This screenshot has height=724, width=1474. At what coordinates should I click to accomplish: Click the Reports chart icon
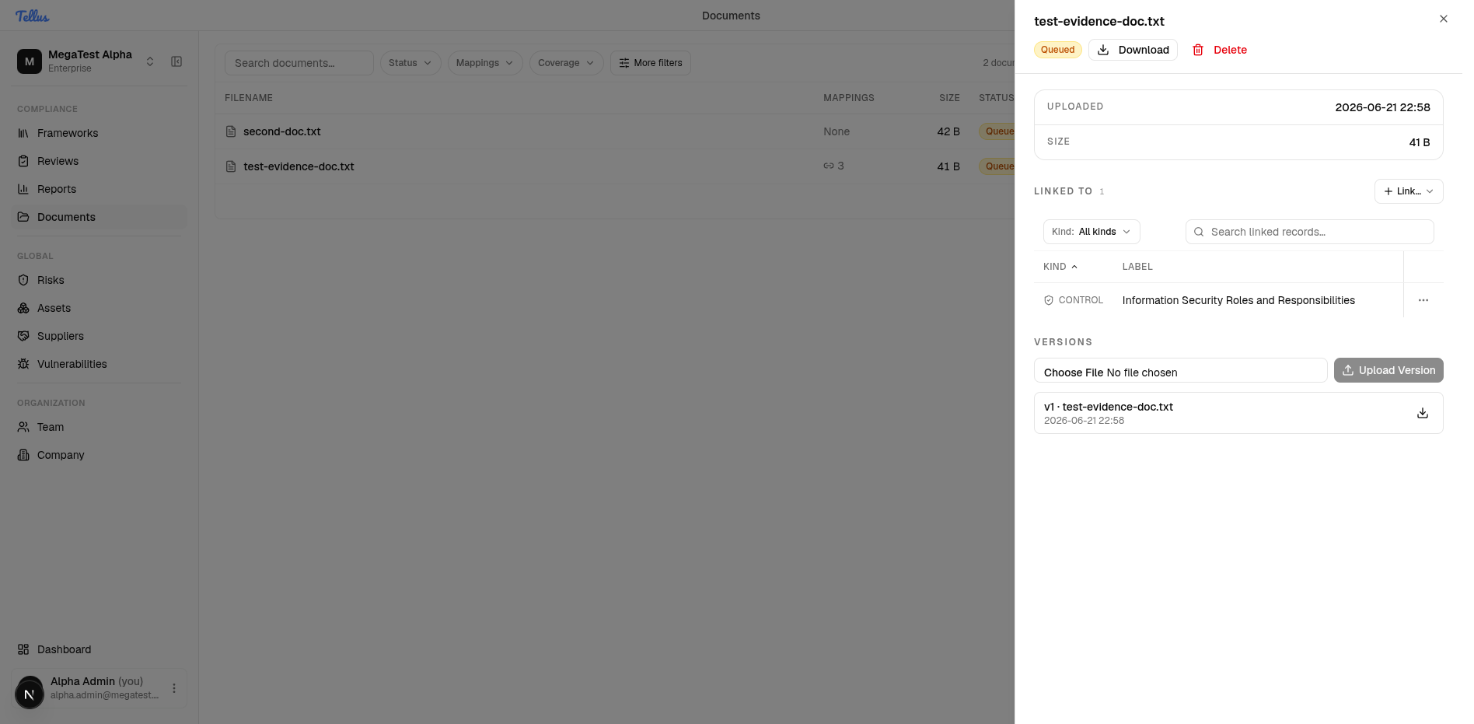[23, 189]
